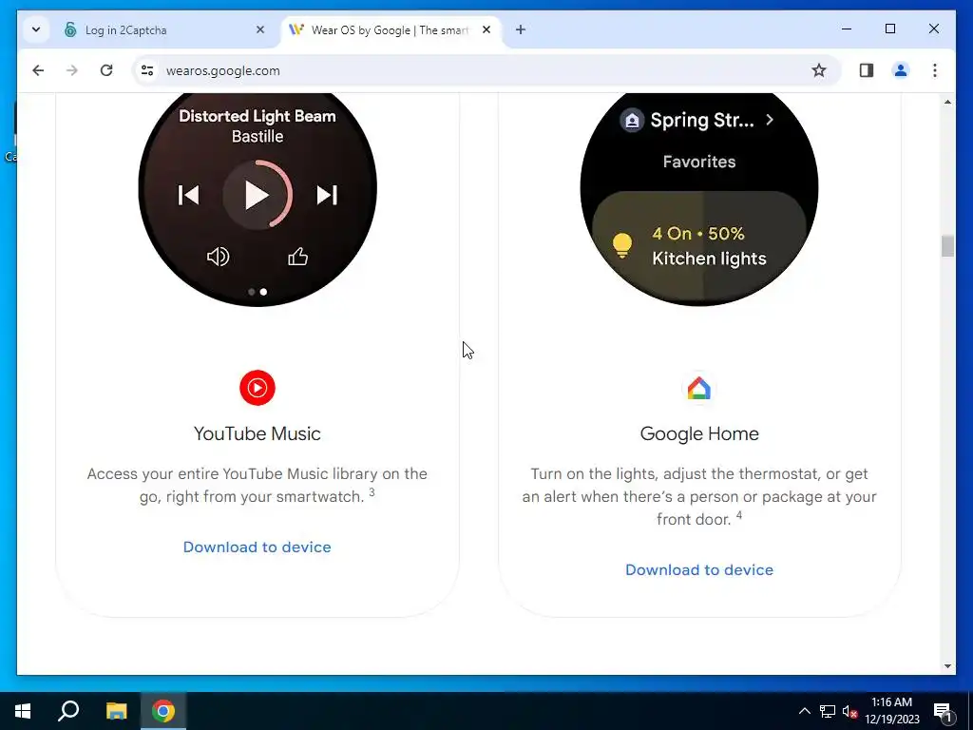Viewport: 973px width, 730px height.
Task: Open a new tab
Action: coord(521,29)
